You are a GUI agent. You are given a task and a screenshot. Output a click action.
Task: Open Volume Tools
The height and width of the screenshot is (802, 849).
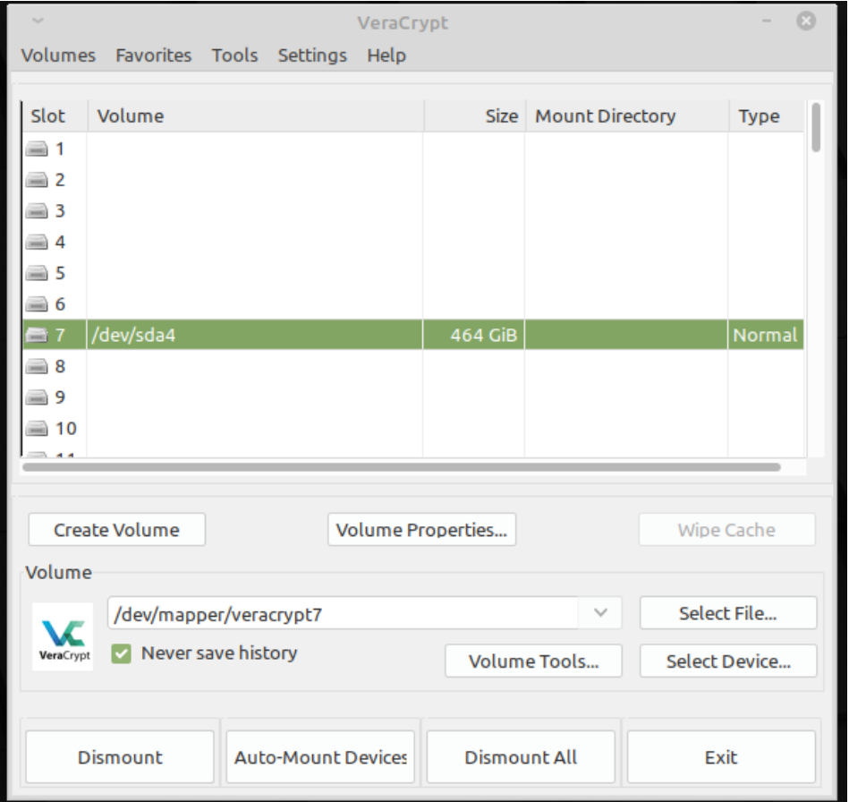click(x=534, y=661)
